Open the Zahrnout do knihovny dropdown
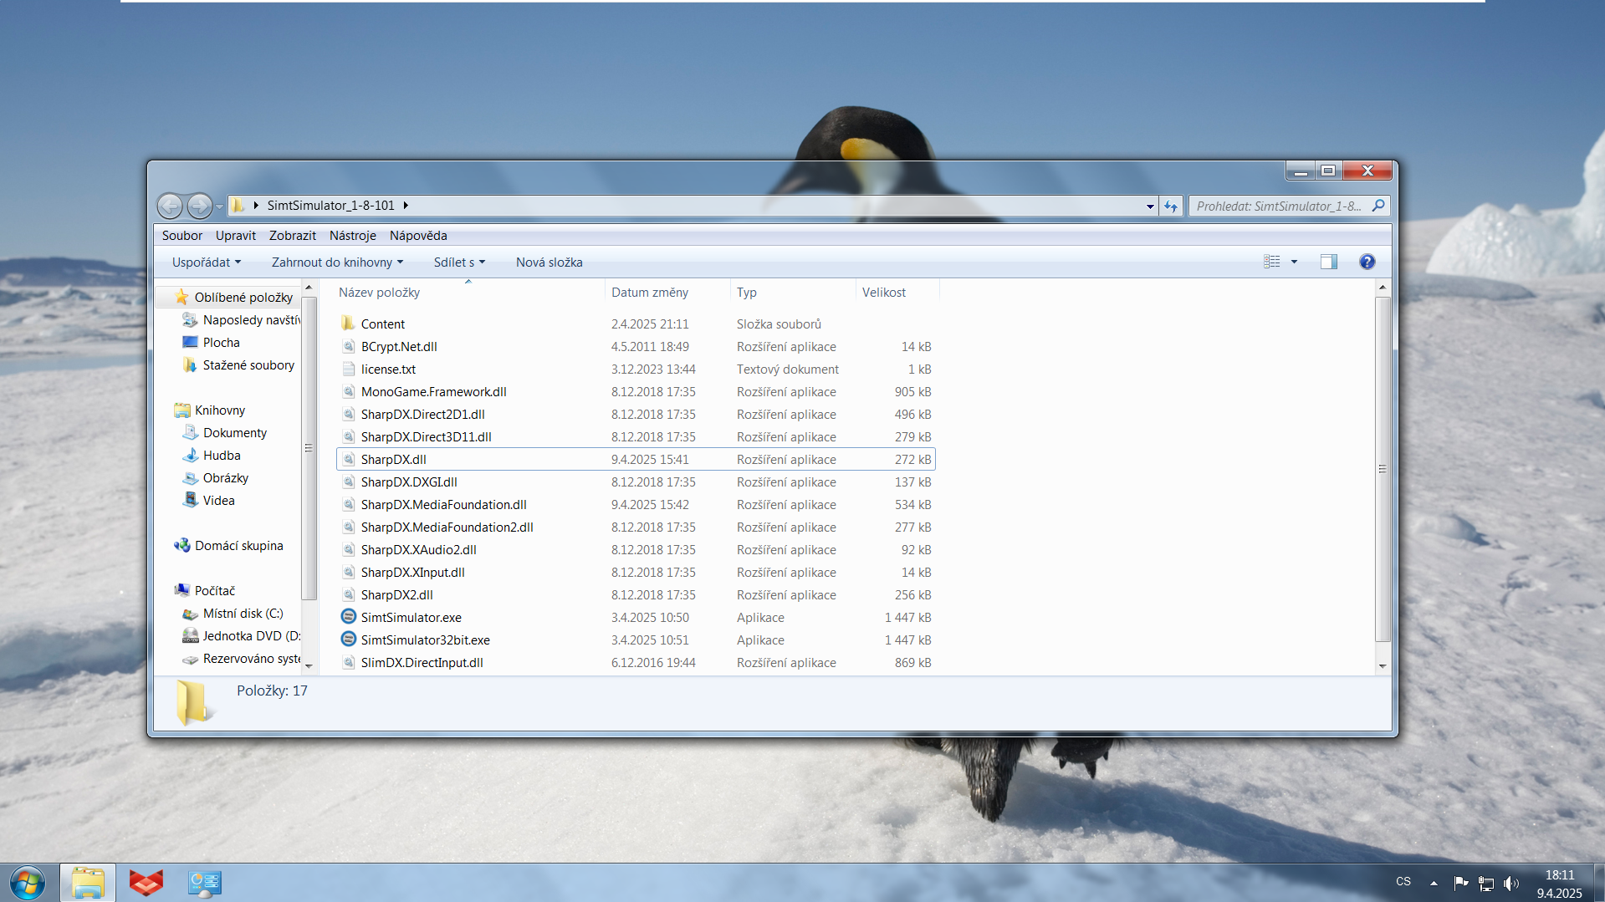The image size is (1605, 902). pyautogui.click(x=337, y=262)
